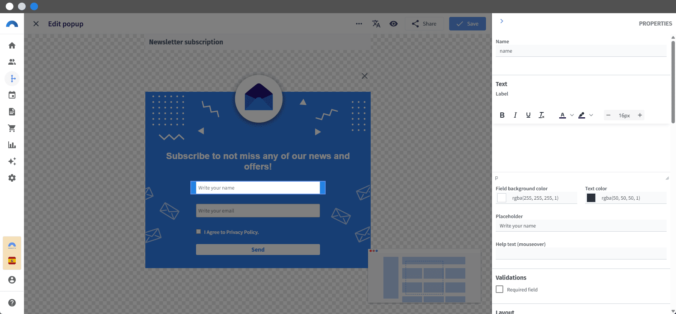Viewport: 676px width, 314px height.
Task: Select the Write your name field in popup
Action: click(x=258, y=188)
